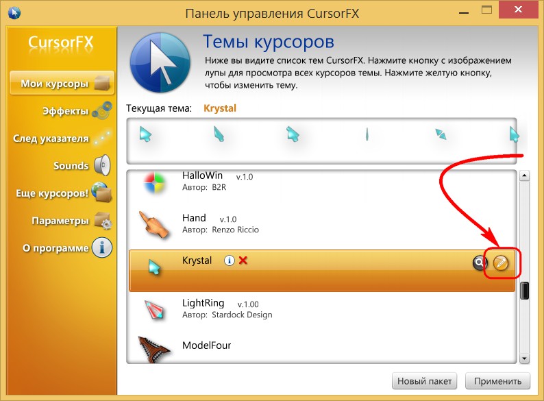Viewport: 544px width, 401px height.
Task: Click the diagonal resize cursor preview
Action: click(441, 134)
